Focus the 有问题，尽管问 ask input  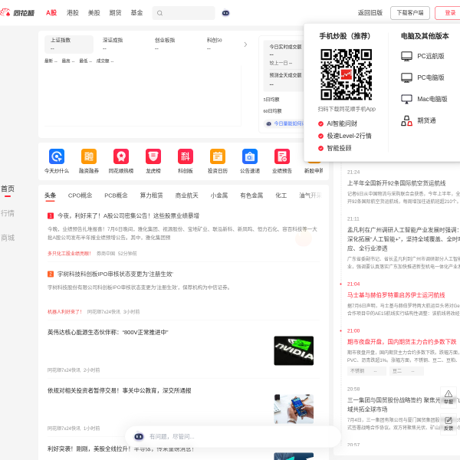[x=233, y=436]
